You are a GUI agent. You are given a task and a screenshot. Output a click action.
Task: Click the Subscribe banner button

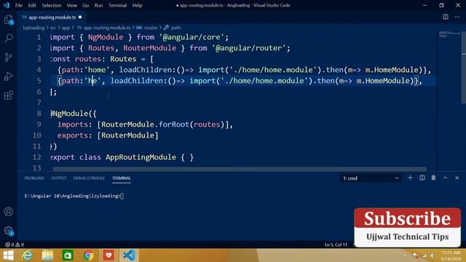coord(408,218)
